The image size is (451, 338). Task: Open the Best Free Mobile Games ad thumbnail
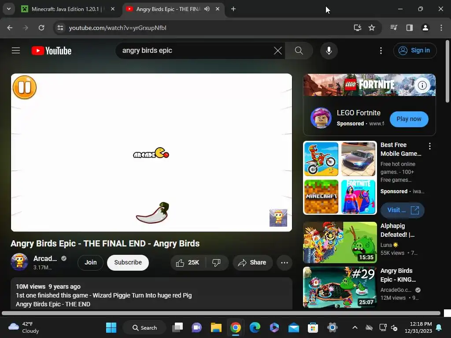tap(340, 178)
